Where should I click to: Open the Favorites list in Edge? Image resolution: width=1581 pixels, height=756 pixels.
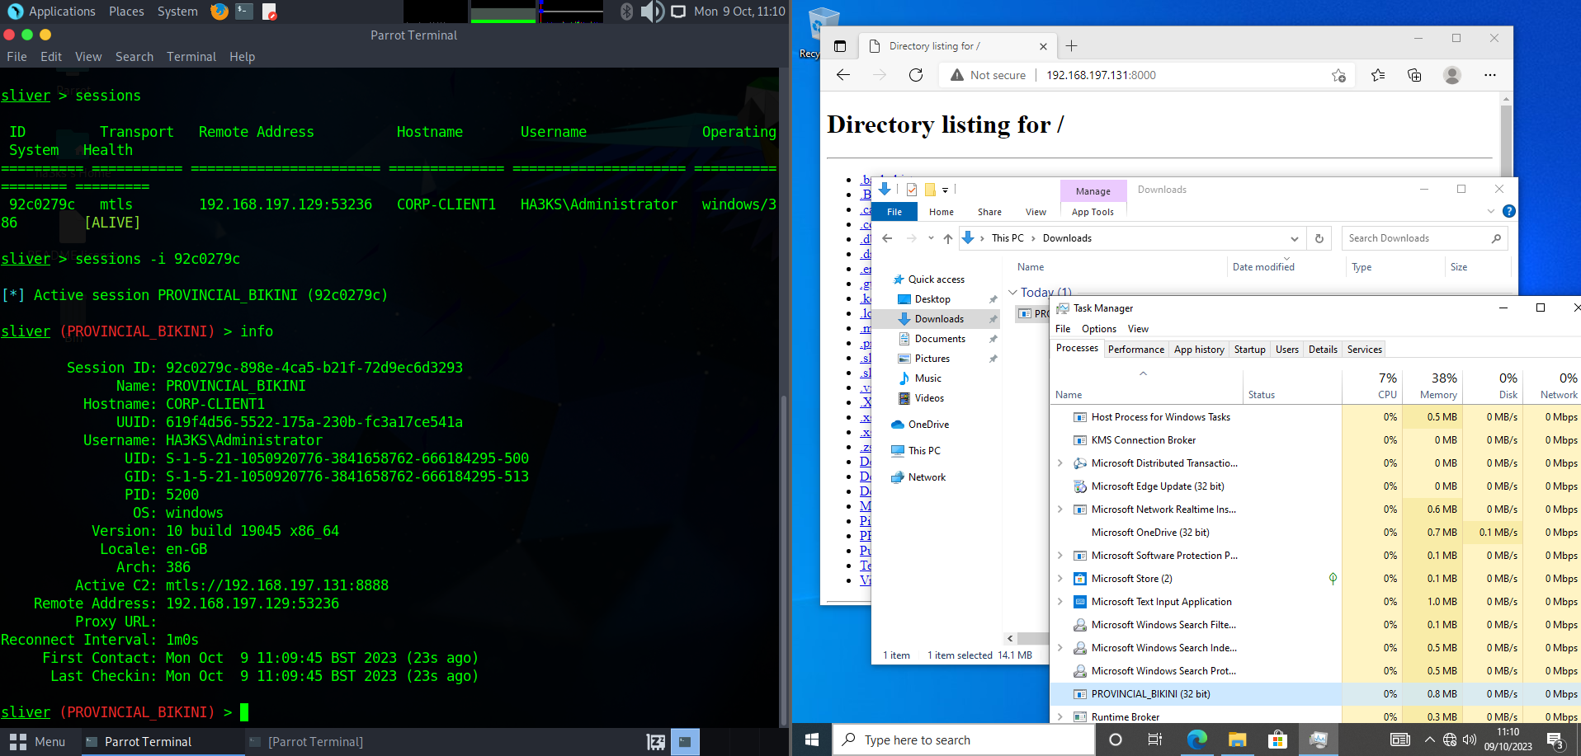1378,75
